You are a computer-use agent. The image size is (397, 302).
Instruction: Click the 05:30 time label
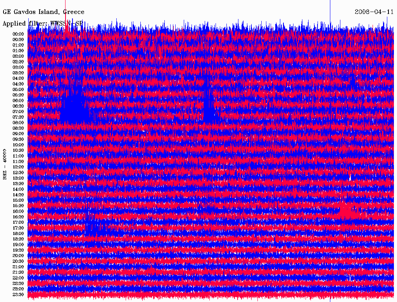pos(18,95)
